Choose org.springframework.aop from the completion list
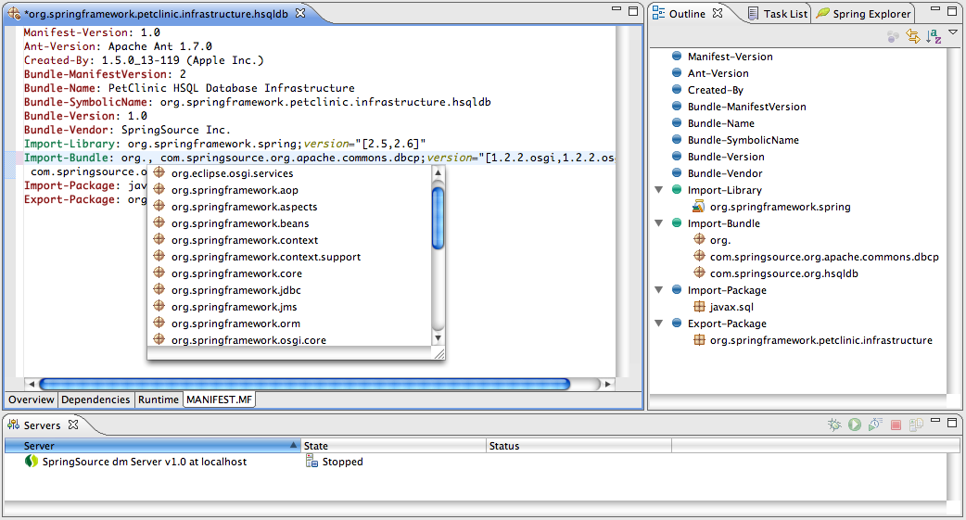 pyautogui.click(x=289, y=190)
